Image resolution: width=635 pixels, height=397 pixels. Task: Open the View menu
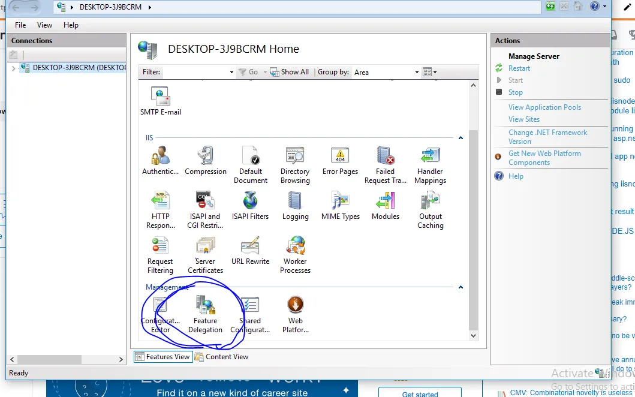(x=44, y=25)
